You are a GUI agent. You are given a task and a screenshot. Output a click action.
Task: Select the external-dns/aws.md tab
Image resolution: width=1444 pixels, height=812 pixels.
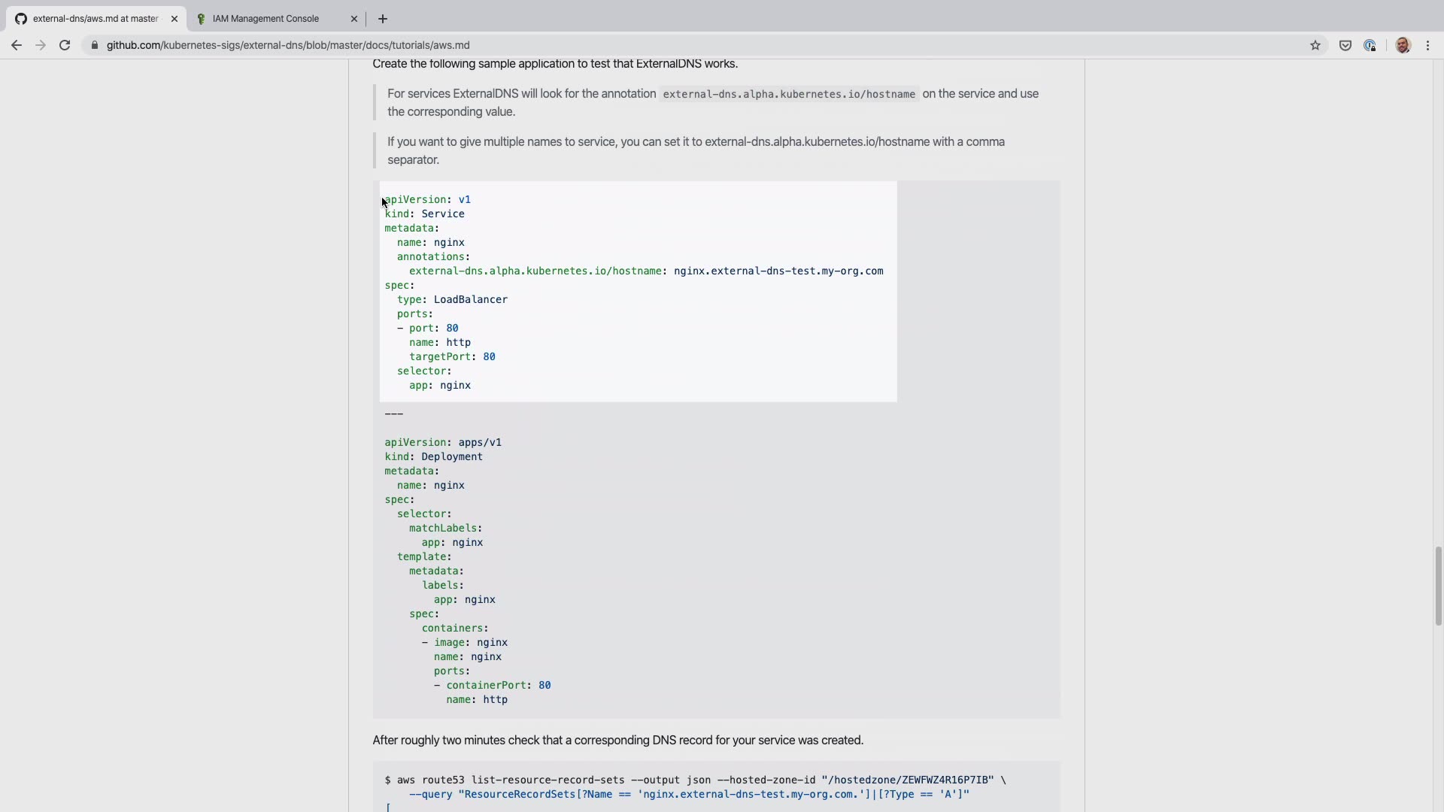(95, 19)
